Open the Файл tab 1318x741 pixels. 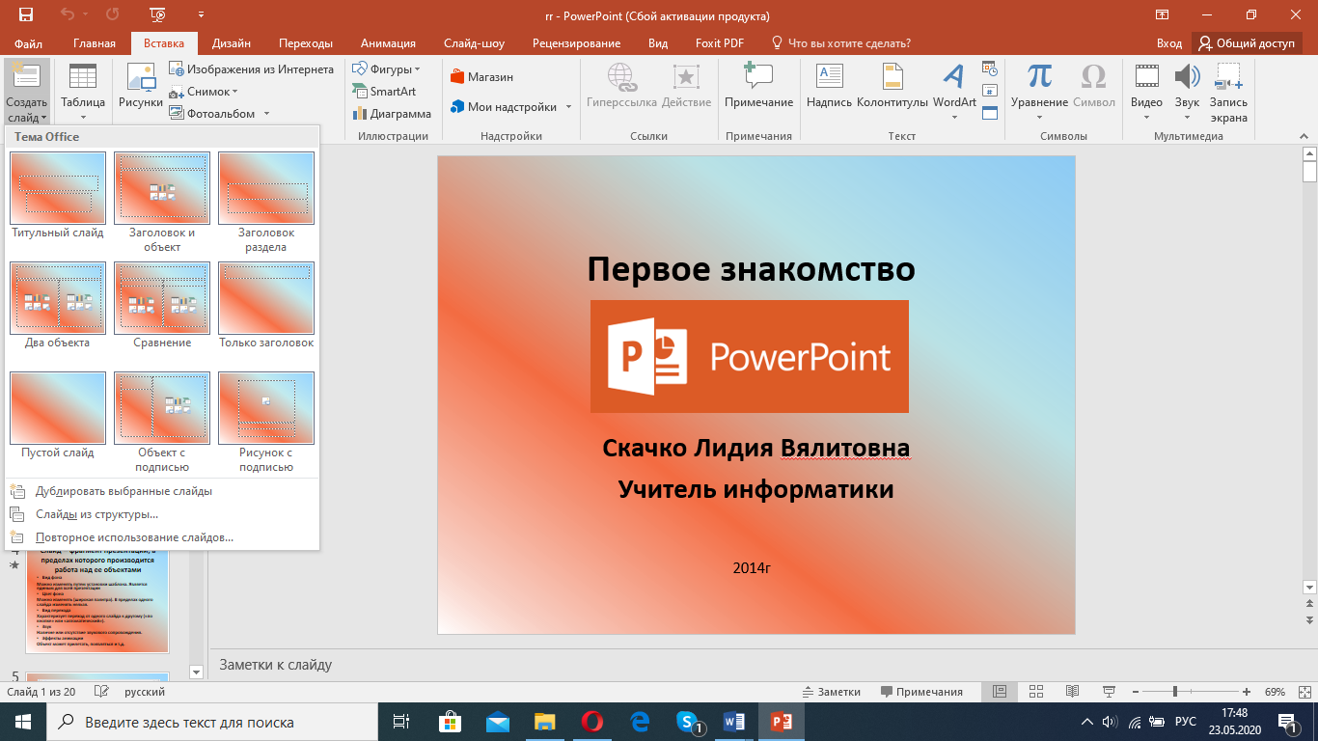coord(29,43)
